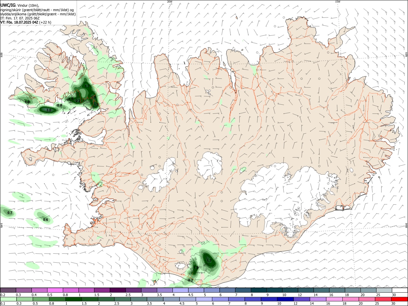This screenshot has width=408, height=306.
Task: Click the valid time 'VT: Fös. 18.07.2025 04Z (+22 h)'
Action: coord(26,22)
